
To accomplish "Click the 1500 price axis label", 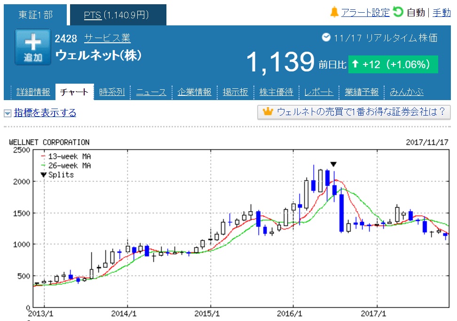I will pos(22,213).
